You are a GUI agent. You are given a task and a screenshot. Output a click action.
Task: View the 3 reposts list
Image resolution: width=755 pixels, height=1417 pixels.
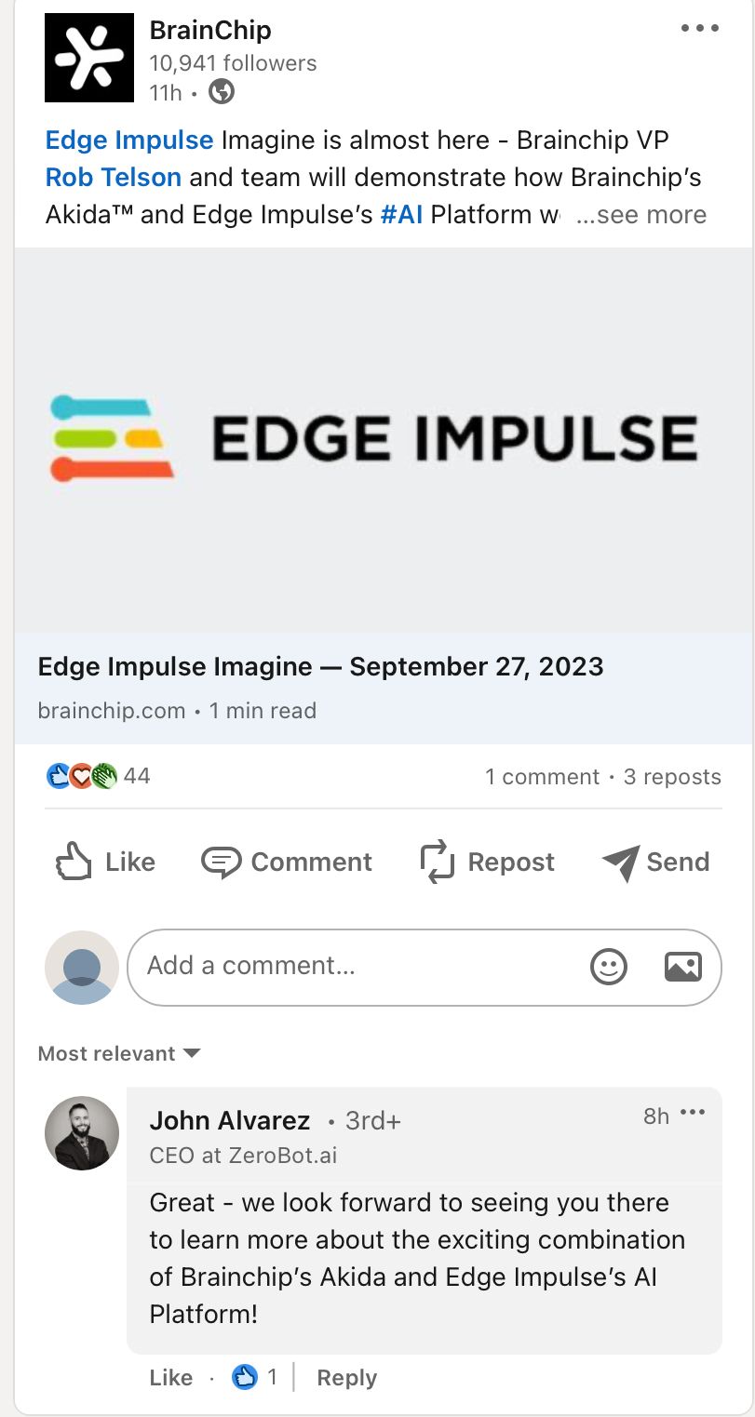tap(671, 777)
